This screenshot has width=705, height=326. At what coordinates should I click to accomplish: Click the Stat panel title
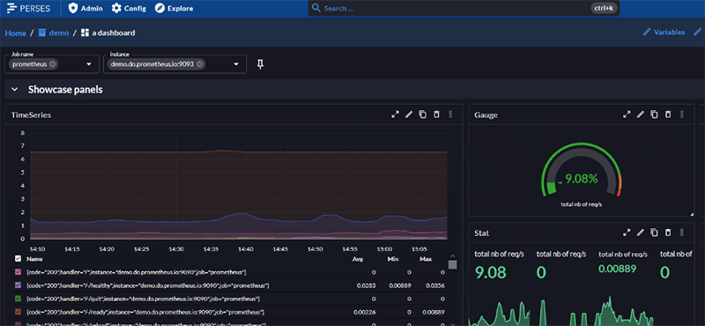pyautogui.click(x=481, y=233)
